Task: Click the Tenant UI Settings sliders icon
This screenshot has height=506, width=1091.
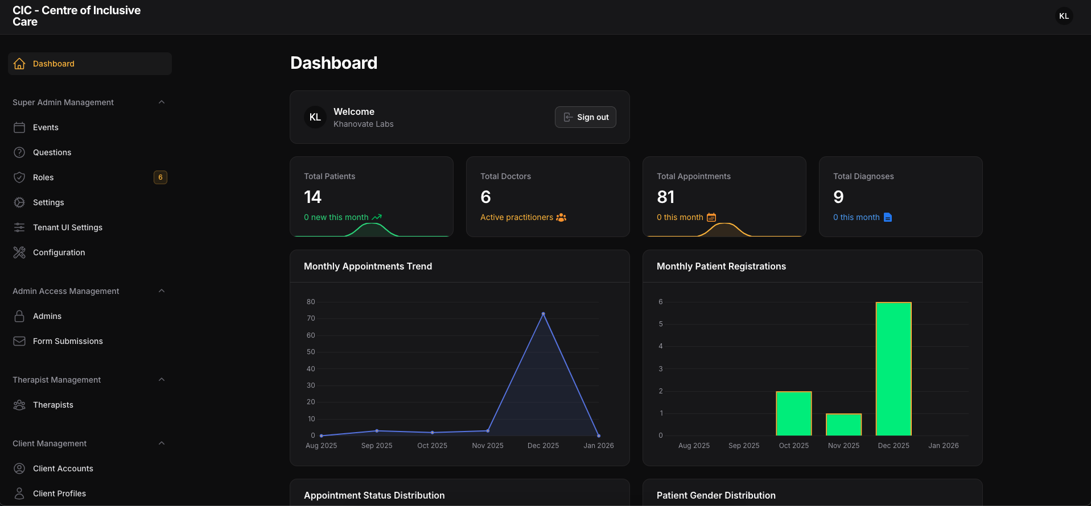Action: coord(19,227)
